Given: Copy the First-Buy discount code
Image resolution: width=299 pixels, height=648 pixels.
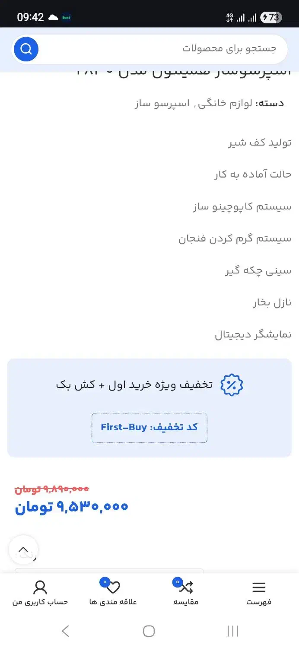Looking at the screenshot, I should point(149,428).
